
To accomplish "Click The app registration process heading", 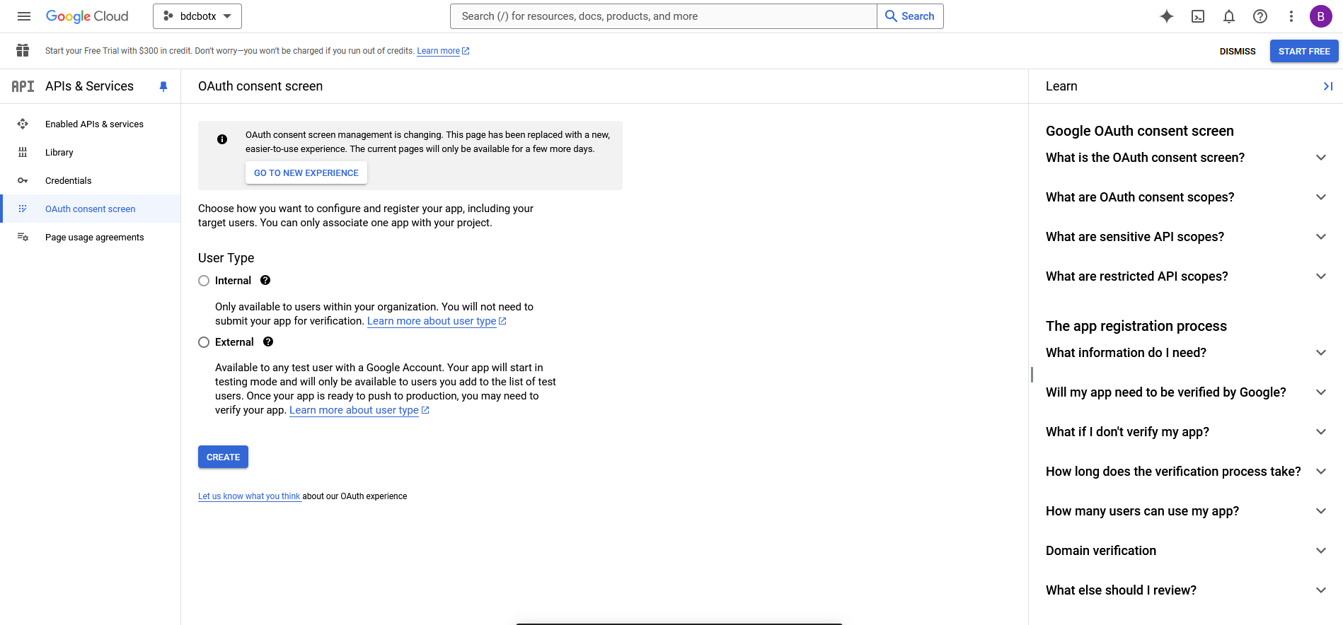I will [1136, 326].
